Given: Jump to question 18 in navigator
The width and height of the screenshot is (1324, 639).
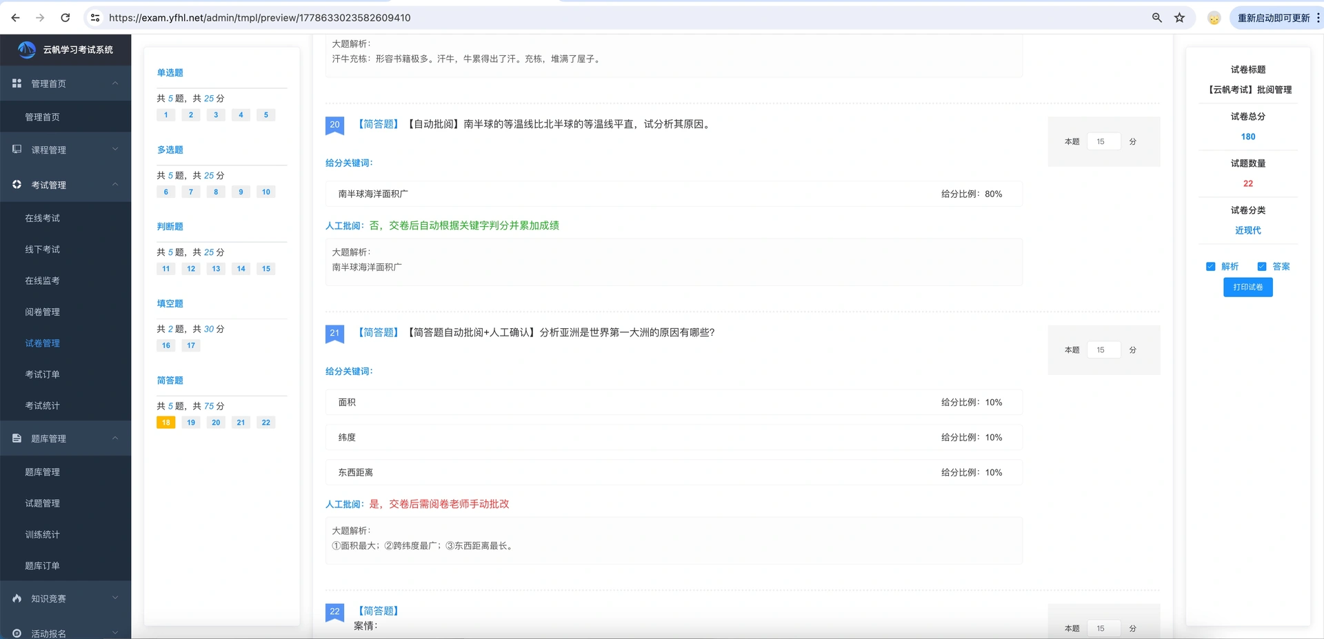Looking at the screenshot, I should tap(165, 423).
